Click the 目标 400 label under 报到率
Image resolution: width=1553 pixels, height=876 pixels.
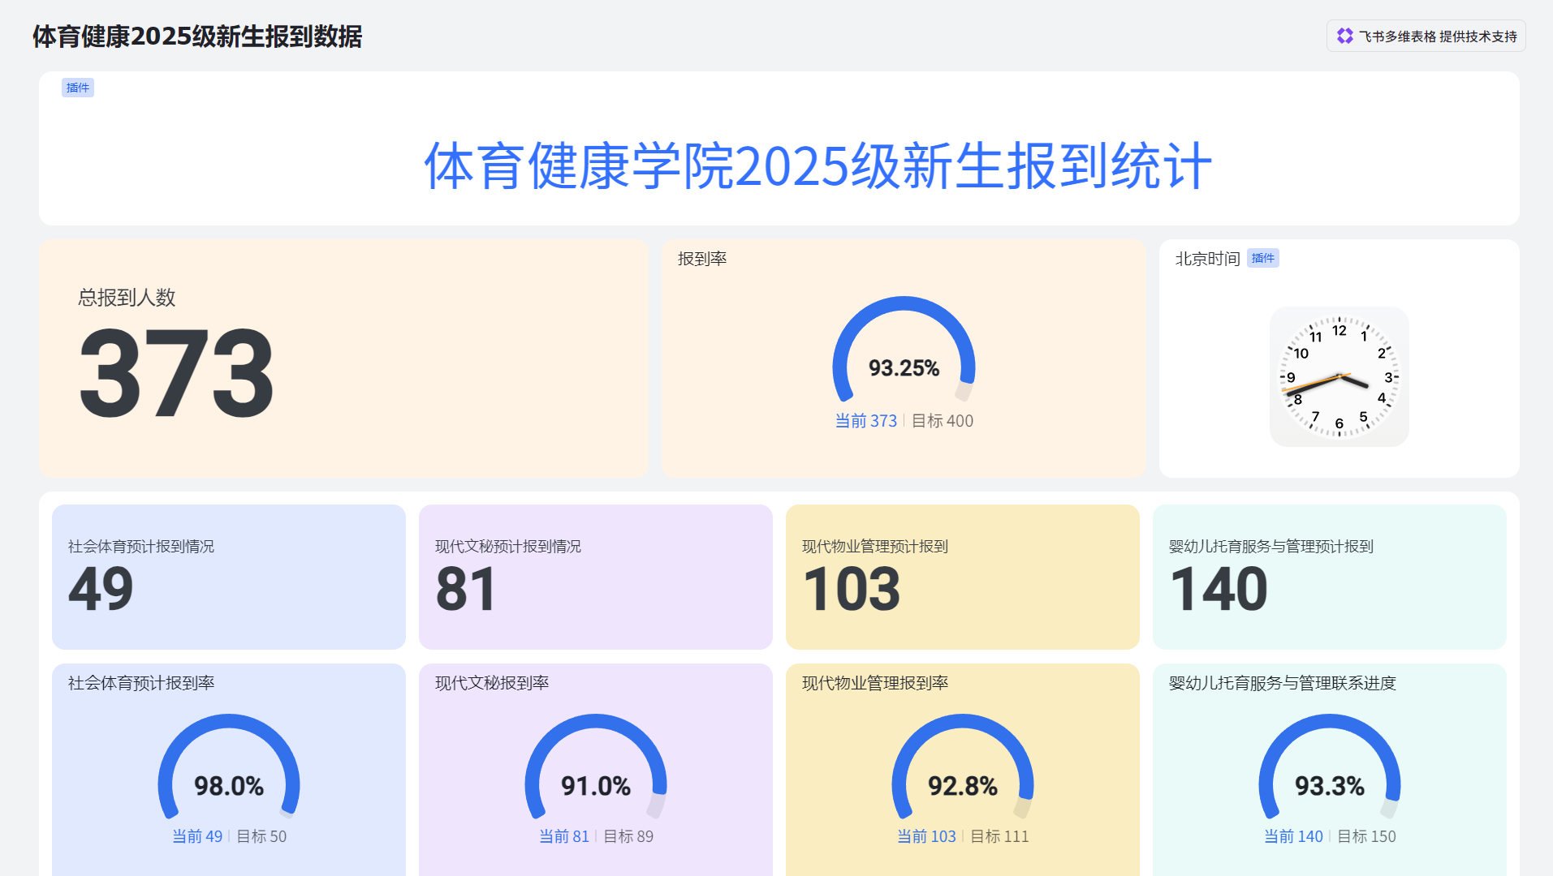(943, 421)
